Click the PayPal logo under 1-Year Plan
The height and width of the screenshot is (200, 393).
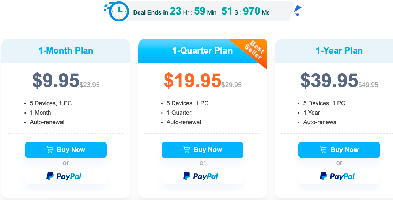tap(337, 176)
